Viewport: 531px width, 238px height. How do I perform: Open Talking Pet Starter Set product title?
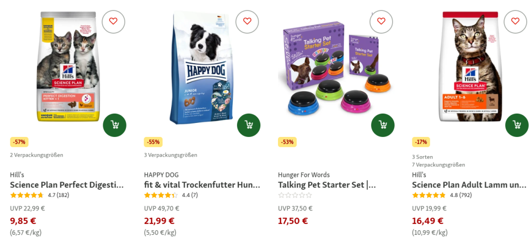327,185
